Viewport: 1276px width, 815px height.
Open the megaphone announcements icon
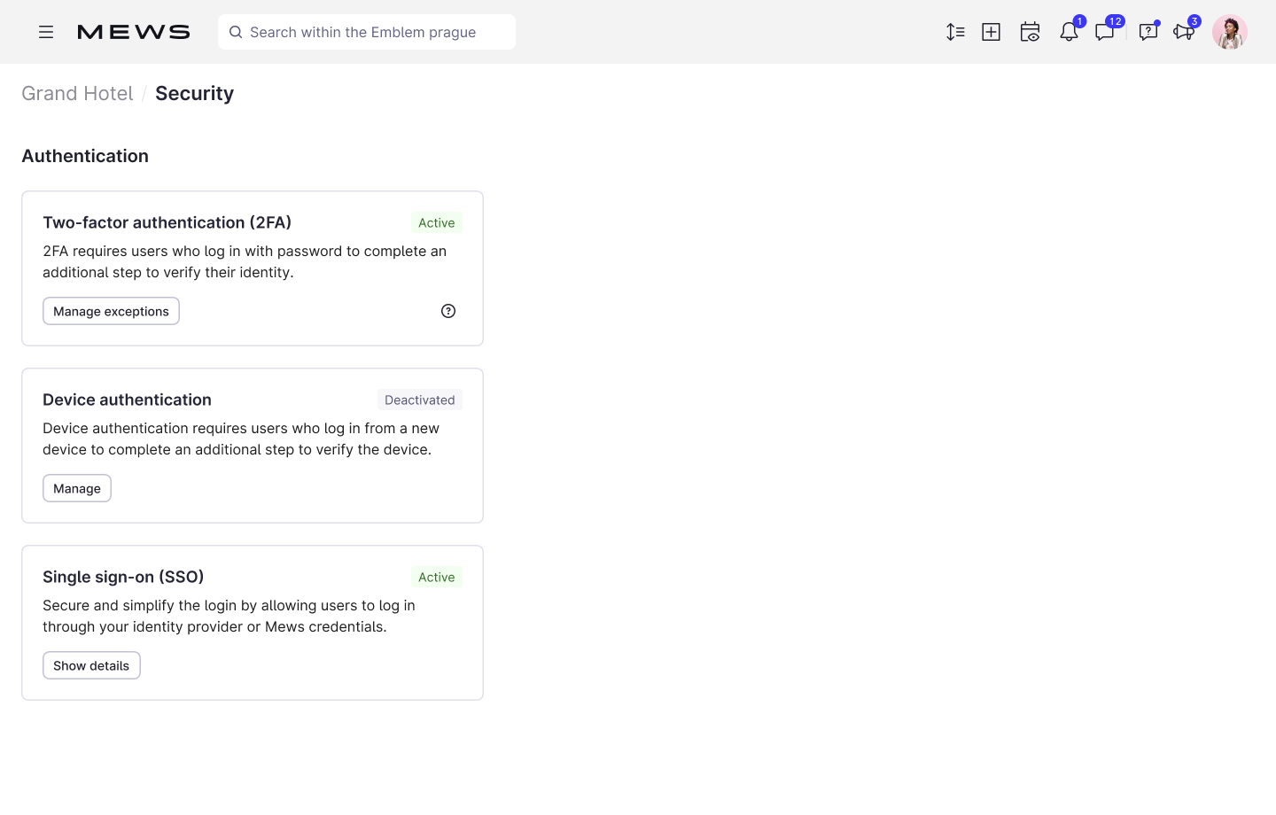pyautogui.click(x=1183, y=32)
